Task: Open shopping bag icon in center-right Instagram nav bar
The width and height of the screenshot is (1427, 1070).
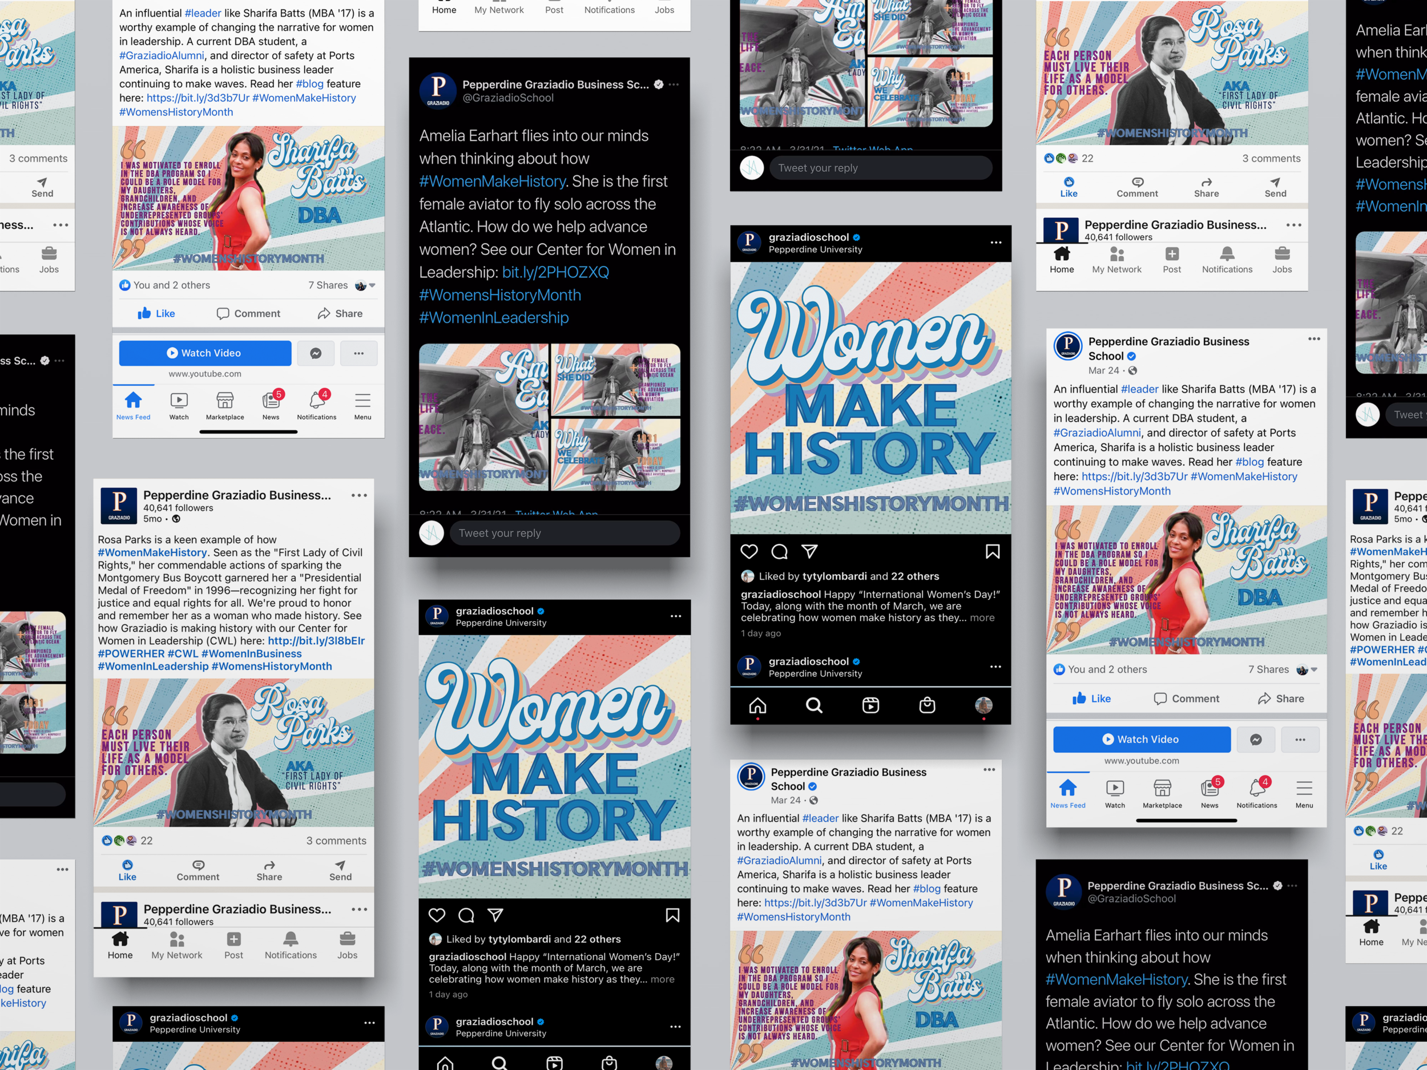Action: [x=927, y=705]
